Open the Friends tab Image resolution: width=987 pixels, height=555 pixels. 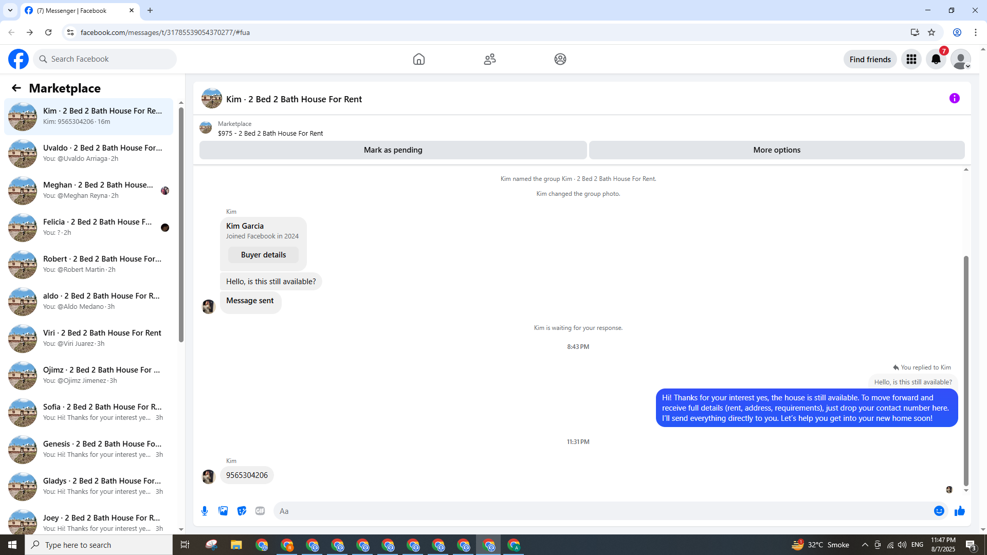(489, 60)
